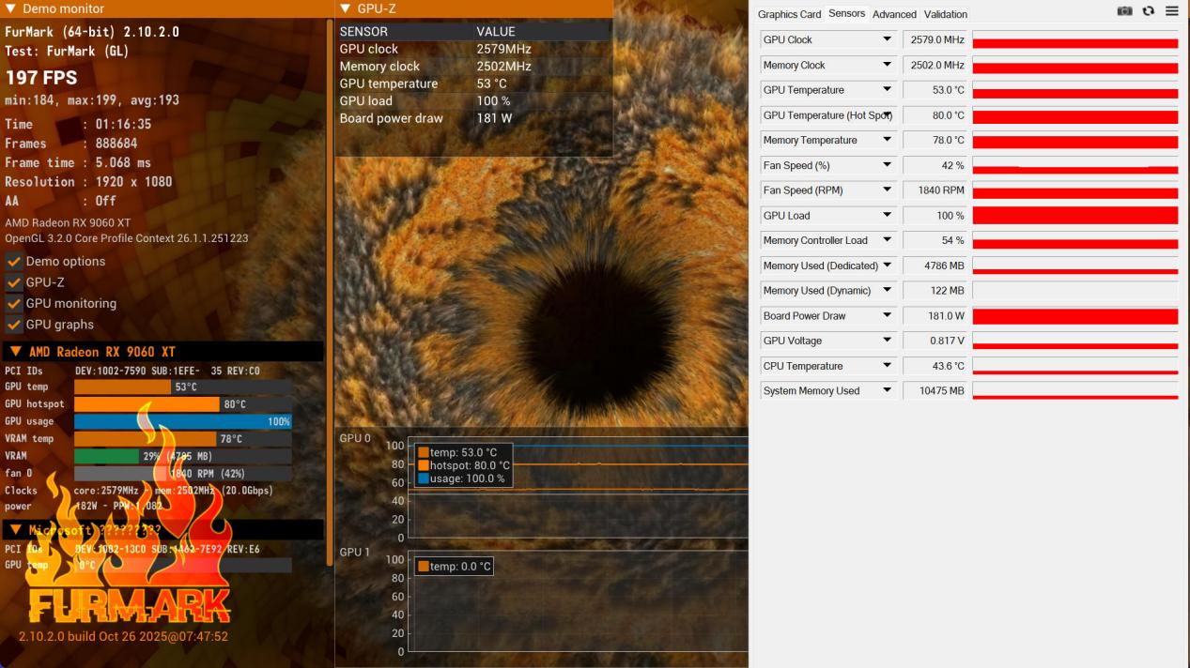
Task: Click the GPU-Z refresh icon
Action: (1148, 11)
